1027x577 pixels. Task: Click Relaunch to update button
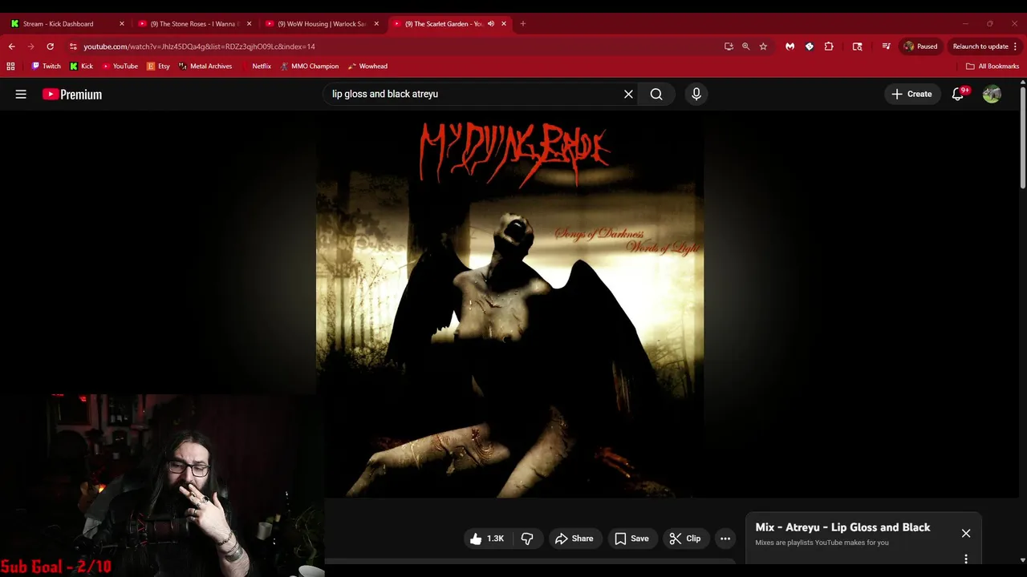pyautogui.click(x=980, y=46)
